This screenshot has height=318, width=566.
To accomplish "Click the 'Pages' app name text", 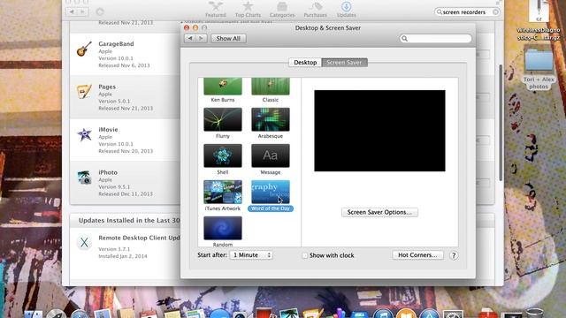I will point(107,87).
